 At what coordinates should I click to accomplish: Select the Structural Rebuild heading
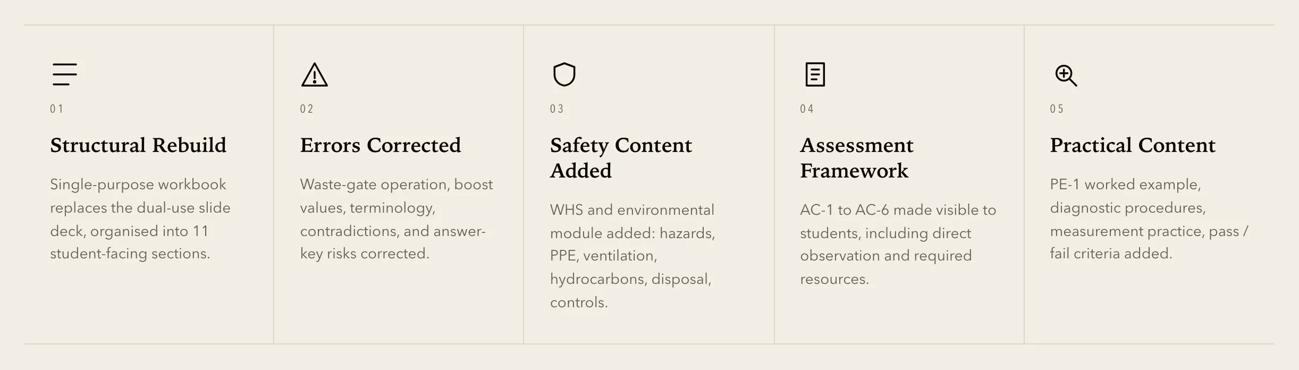coord(138,145)
